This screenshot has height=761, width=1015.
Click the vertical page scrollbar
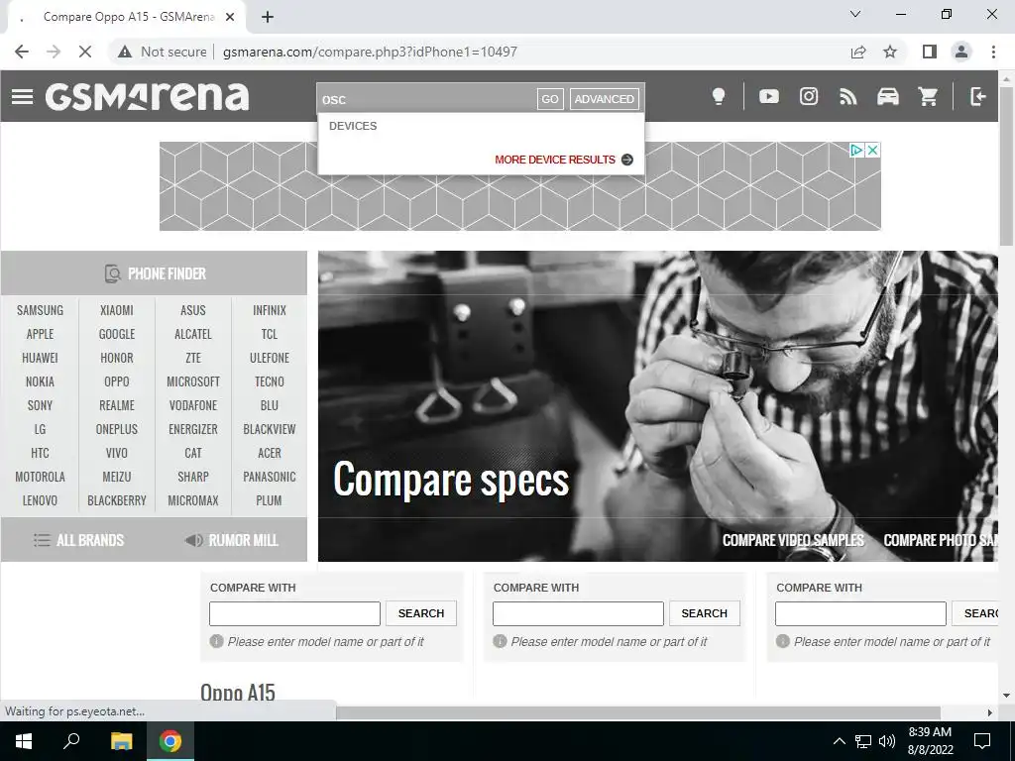coord(1006,165)
